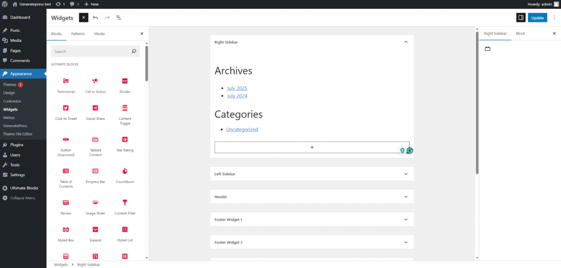This screenshot has height=268, width=561.
Task: Click the Undo arrow in toolbar
Action: tap(95, 18)
